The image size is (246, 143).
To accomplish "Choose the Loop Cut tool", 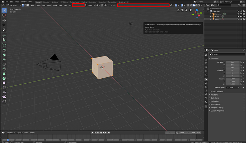I will 4,64.
